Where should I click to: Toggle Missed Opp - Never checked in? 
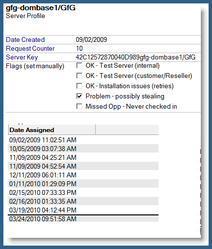[x=79, y=106]
